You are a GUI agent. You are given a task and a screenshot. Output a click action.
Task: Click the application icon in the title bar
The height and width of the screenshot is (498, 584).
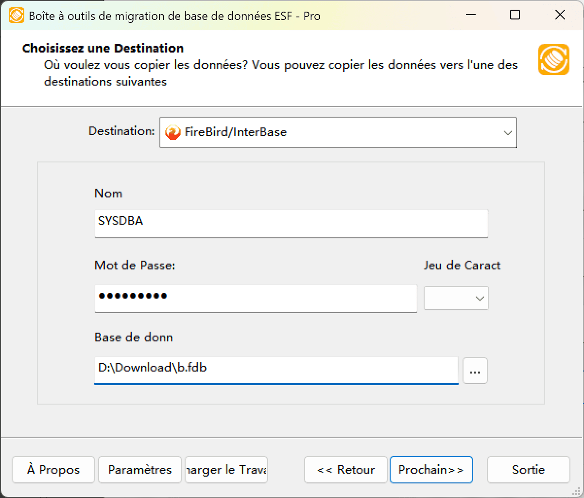pos(16,15)
